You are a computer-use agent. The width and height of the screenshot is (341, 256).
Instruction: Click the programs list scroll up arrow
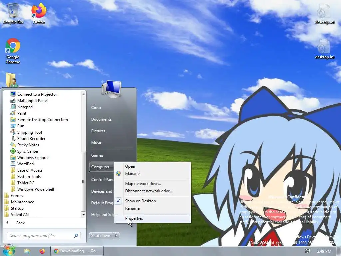coord(83,94)
